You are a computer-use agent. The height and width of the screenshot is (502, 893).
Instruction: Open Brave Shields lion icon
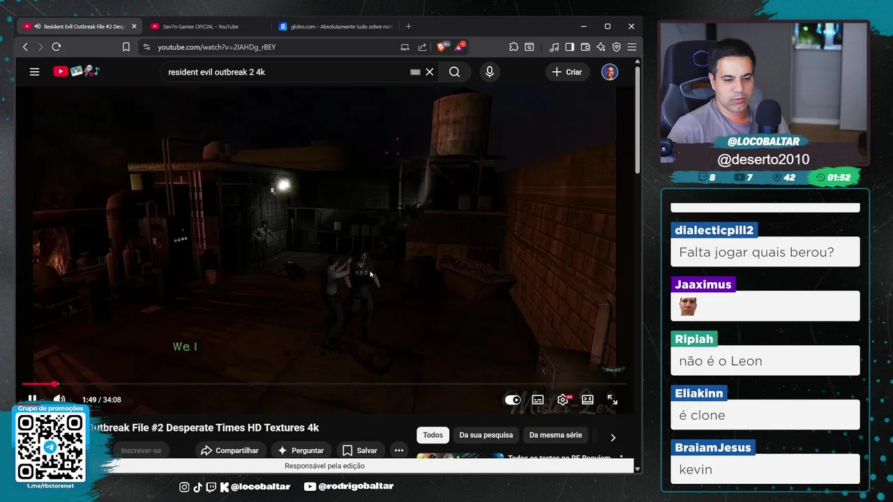[x=442, y=47]
